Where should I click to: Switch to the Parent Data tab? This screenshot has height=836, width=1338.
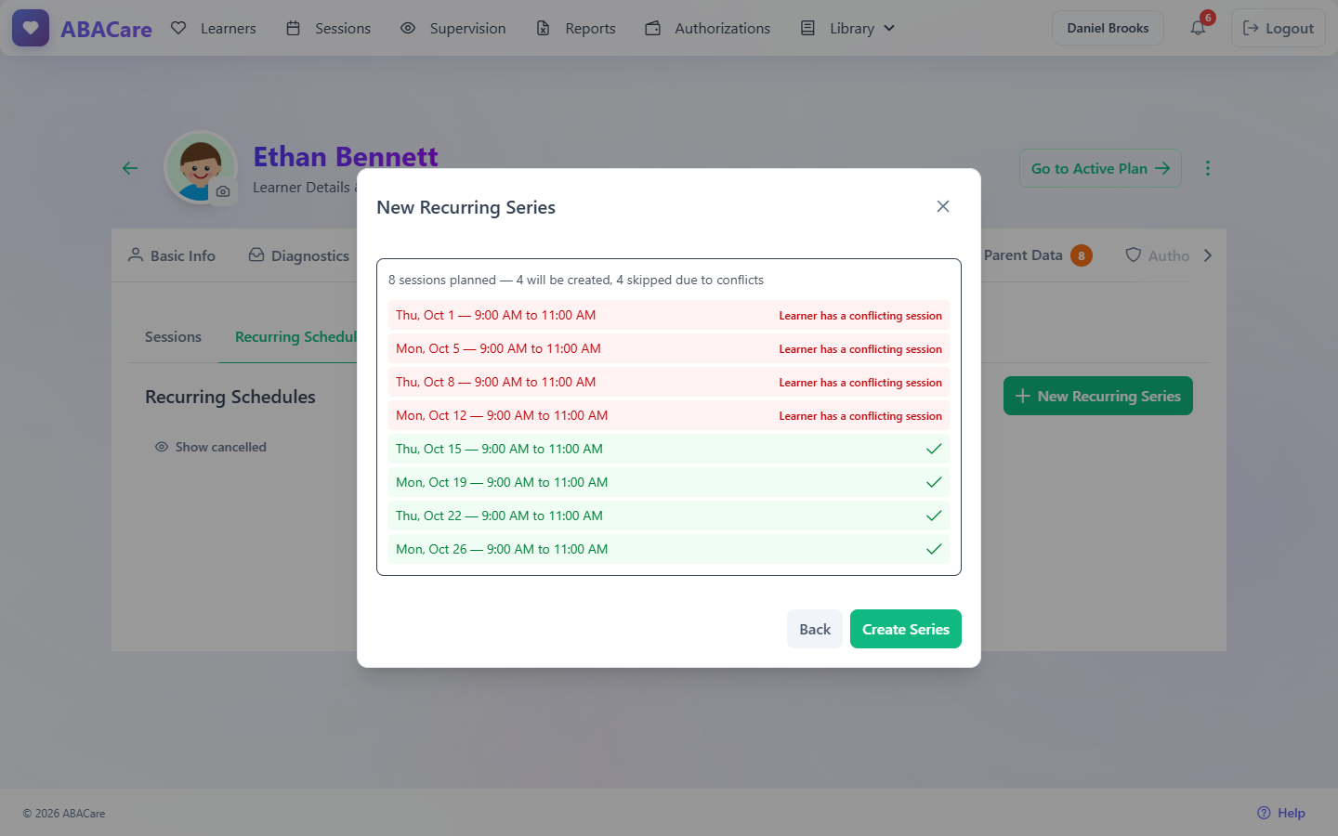coord(1037,255)
